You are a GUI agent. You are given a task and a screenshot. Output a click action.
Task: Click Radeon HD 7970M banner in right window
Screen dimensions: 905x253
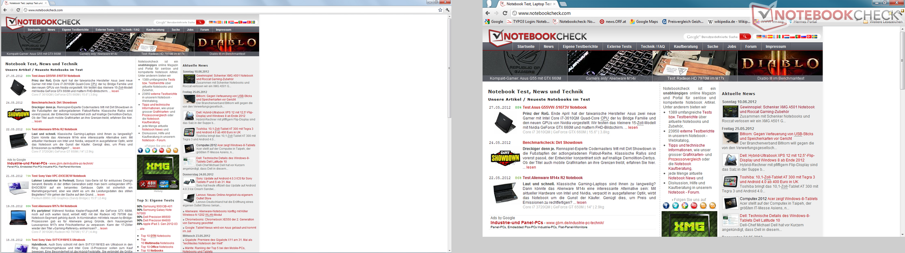pos(695,66)
